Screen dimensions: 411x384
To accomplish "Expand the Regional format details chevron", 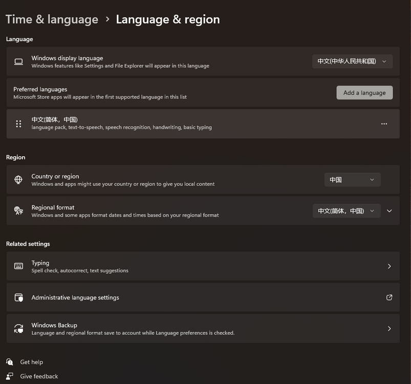I will click(390, 211).
